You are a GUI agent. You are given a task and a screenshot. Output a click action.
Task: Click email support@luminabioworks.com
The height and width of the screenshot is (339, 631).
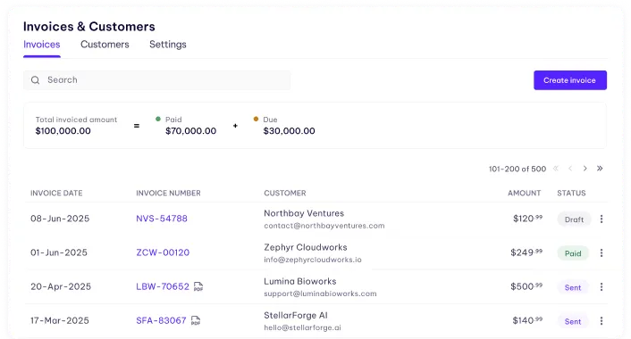[x=320, y=294]
